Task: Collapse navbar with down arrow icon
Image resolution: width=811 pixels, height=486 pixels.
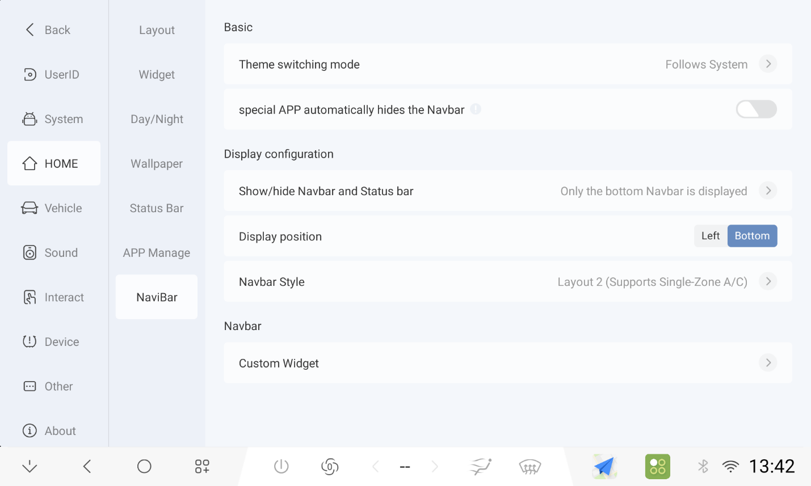Action: tap(30, 467)
